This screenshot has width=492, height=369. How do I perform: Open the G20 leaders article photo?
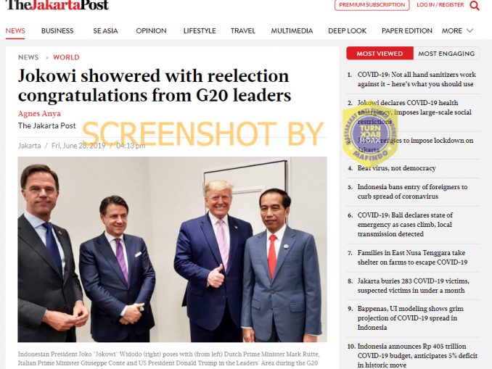[x=172, y=249]
